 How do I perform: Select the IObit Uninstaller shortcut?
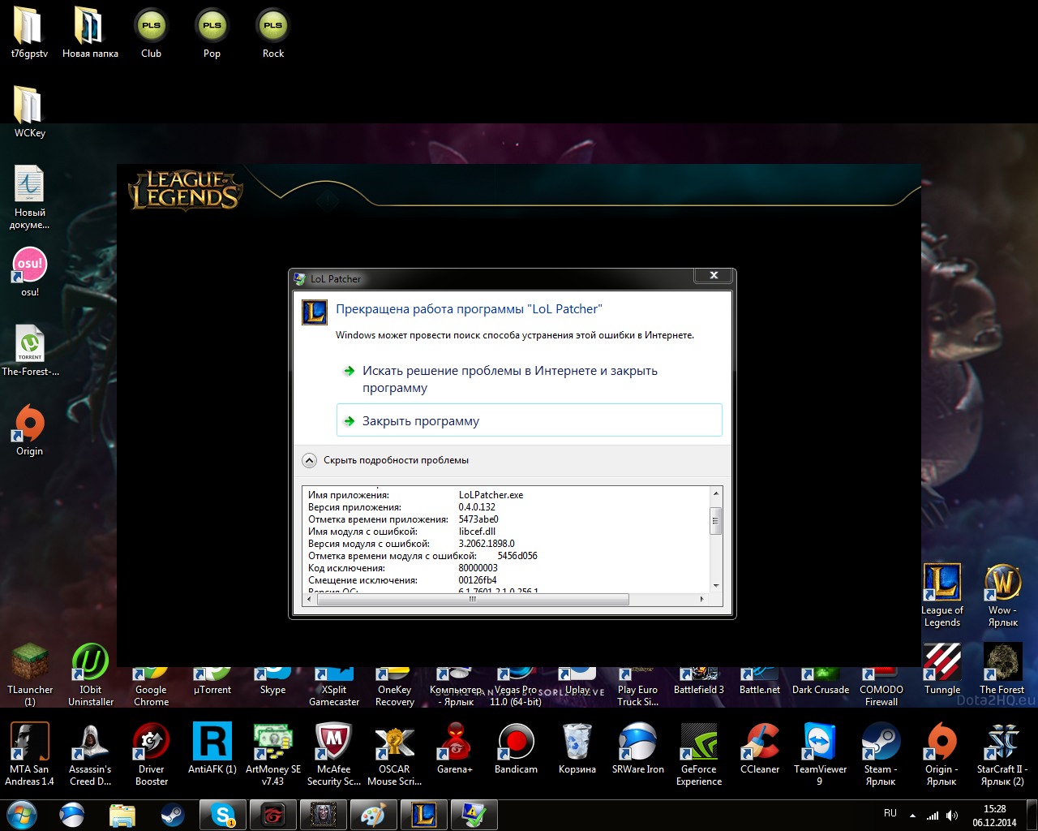(x=91, y=674)
